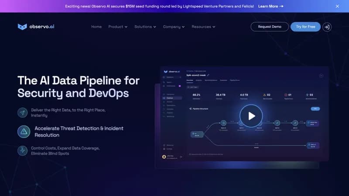Click the pencil edit icon by pipeline name
The image size is (349, 196).
208,75
